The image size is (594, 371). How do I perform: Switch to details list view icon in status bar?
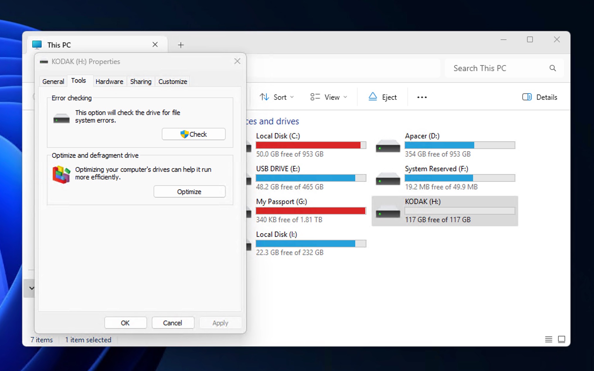tap(549, 339)
